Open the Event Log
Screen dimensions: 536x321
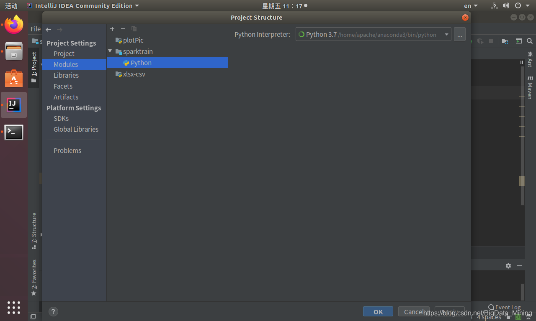pos(505,308)
